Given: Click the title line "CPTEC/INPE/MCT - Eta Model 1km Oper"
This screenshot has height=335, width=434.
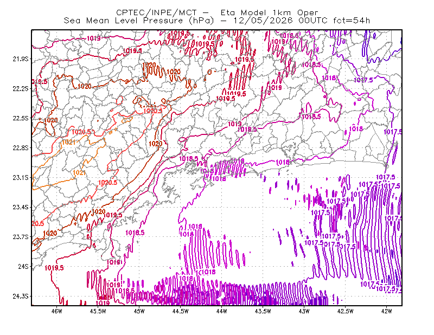Looking at the screenshot, I should 217,12.
